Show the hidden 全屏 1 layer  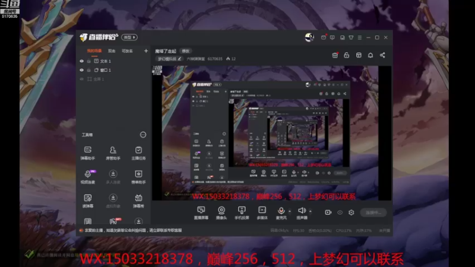[x=81, y=79]
